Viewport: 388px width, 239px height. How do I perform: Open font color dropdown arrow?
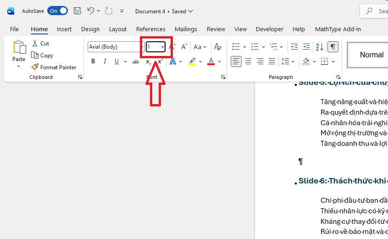coord(219,61)
